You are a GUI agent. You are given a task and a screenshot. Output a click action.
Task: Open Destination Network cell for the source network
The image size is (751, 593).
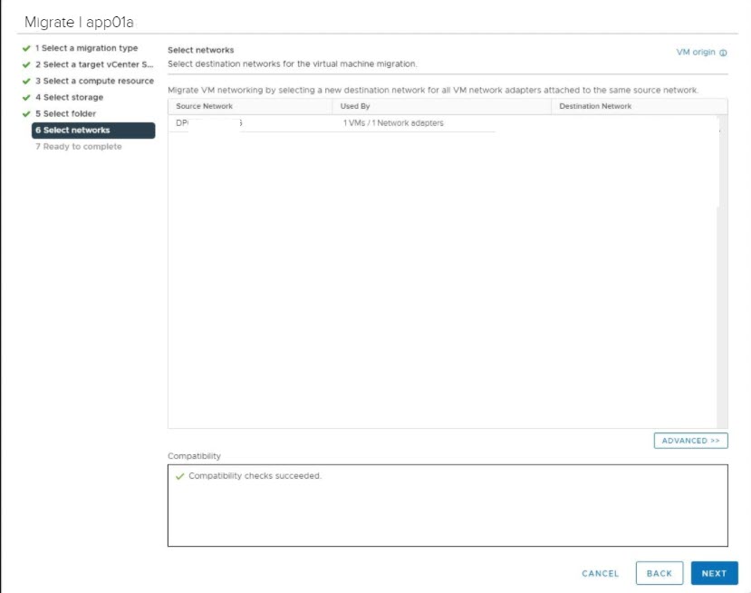(634, 123)
